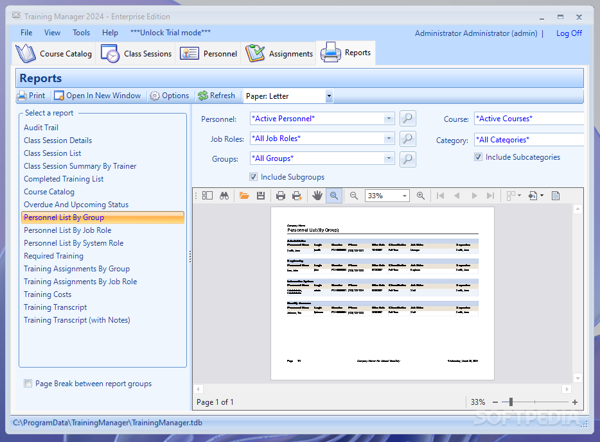Open the Course *Active Courses* combo box
Screen dimensions: 600x442
click(529, 119)
